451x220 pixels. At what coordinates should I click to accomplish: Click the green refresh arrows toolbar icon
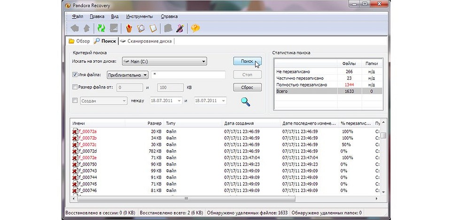pyautogui.click(x=100, y=29)
